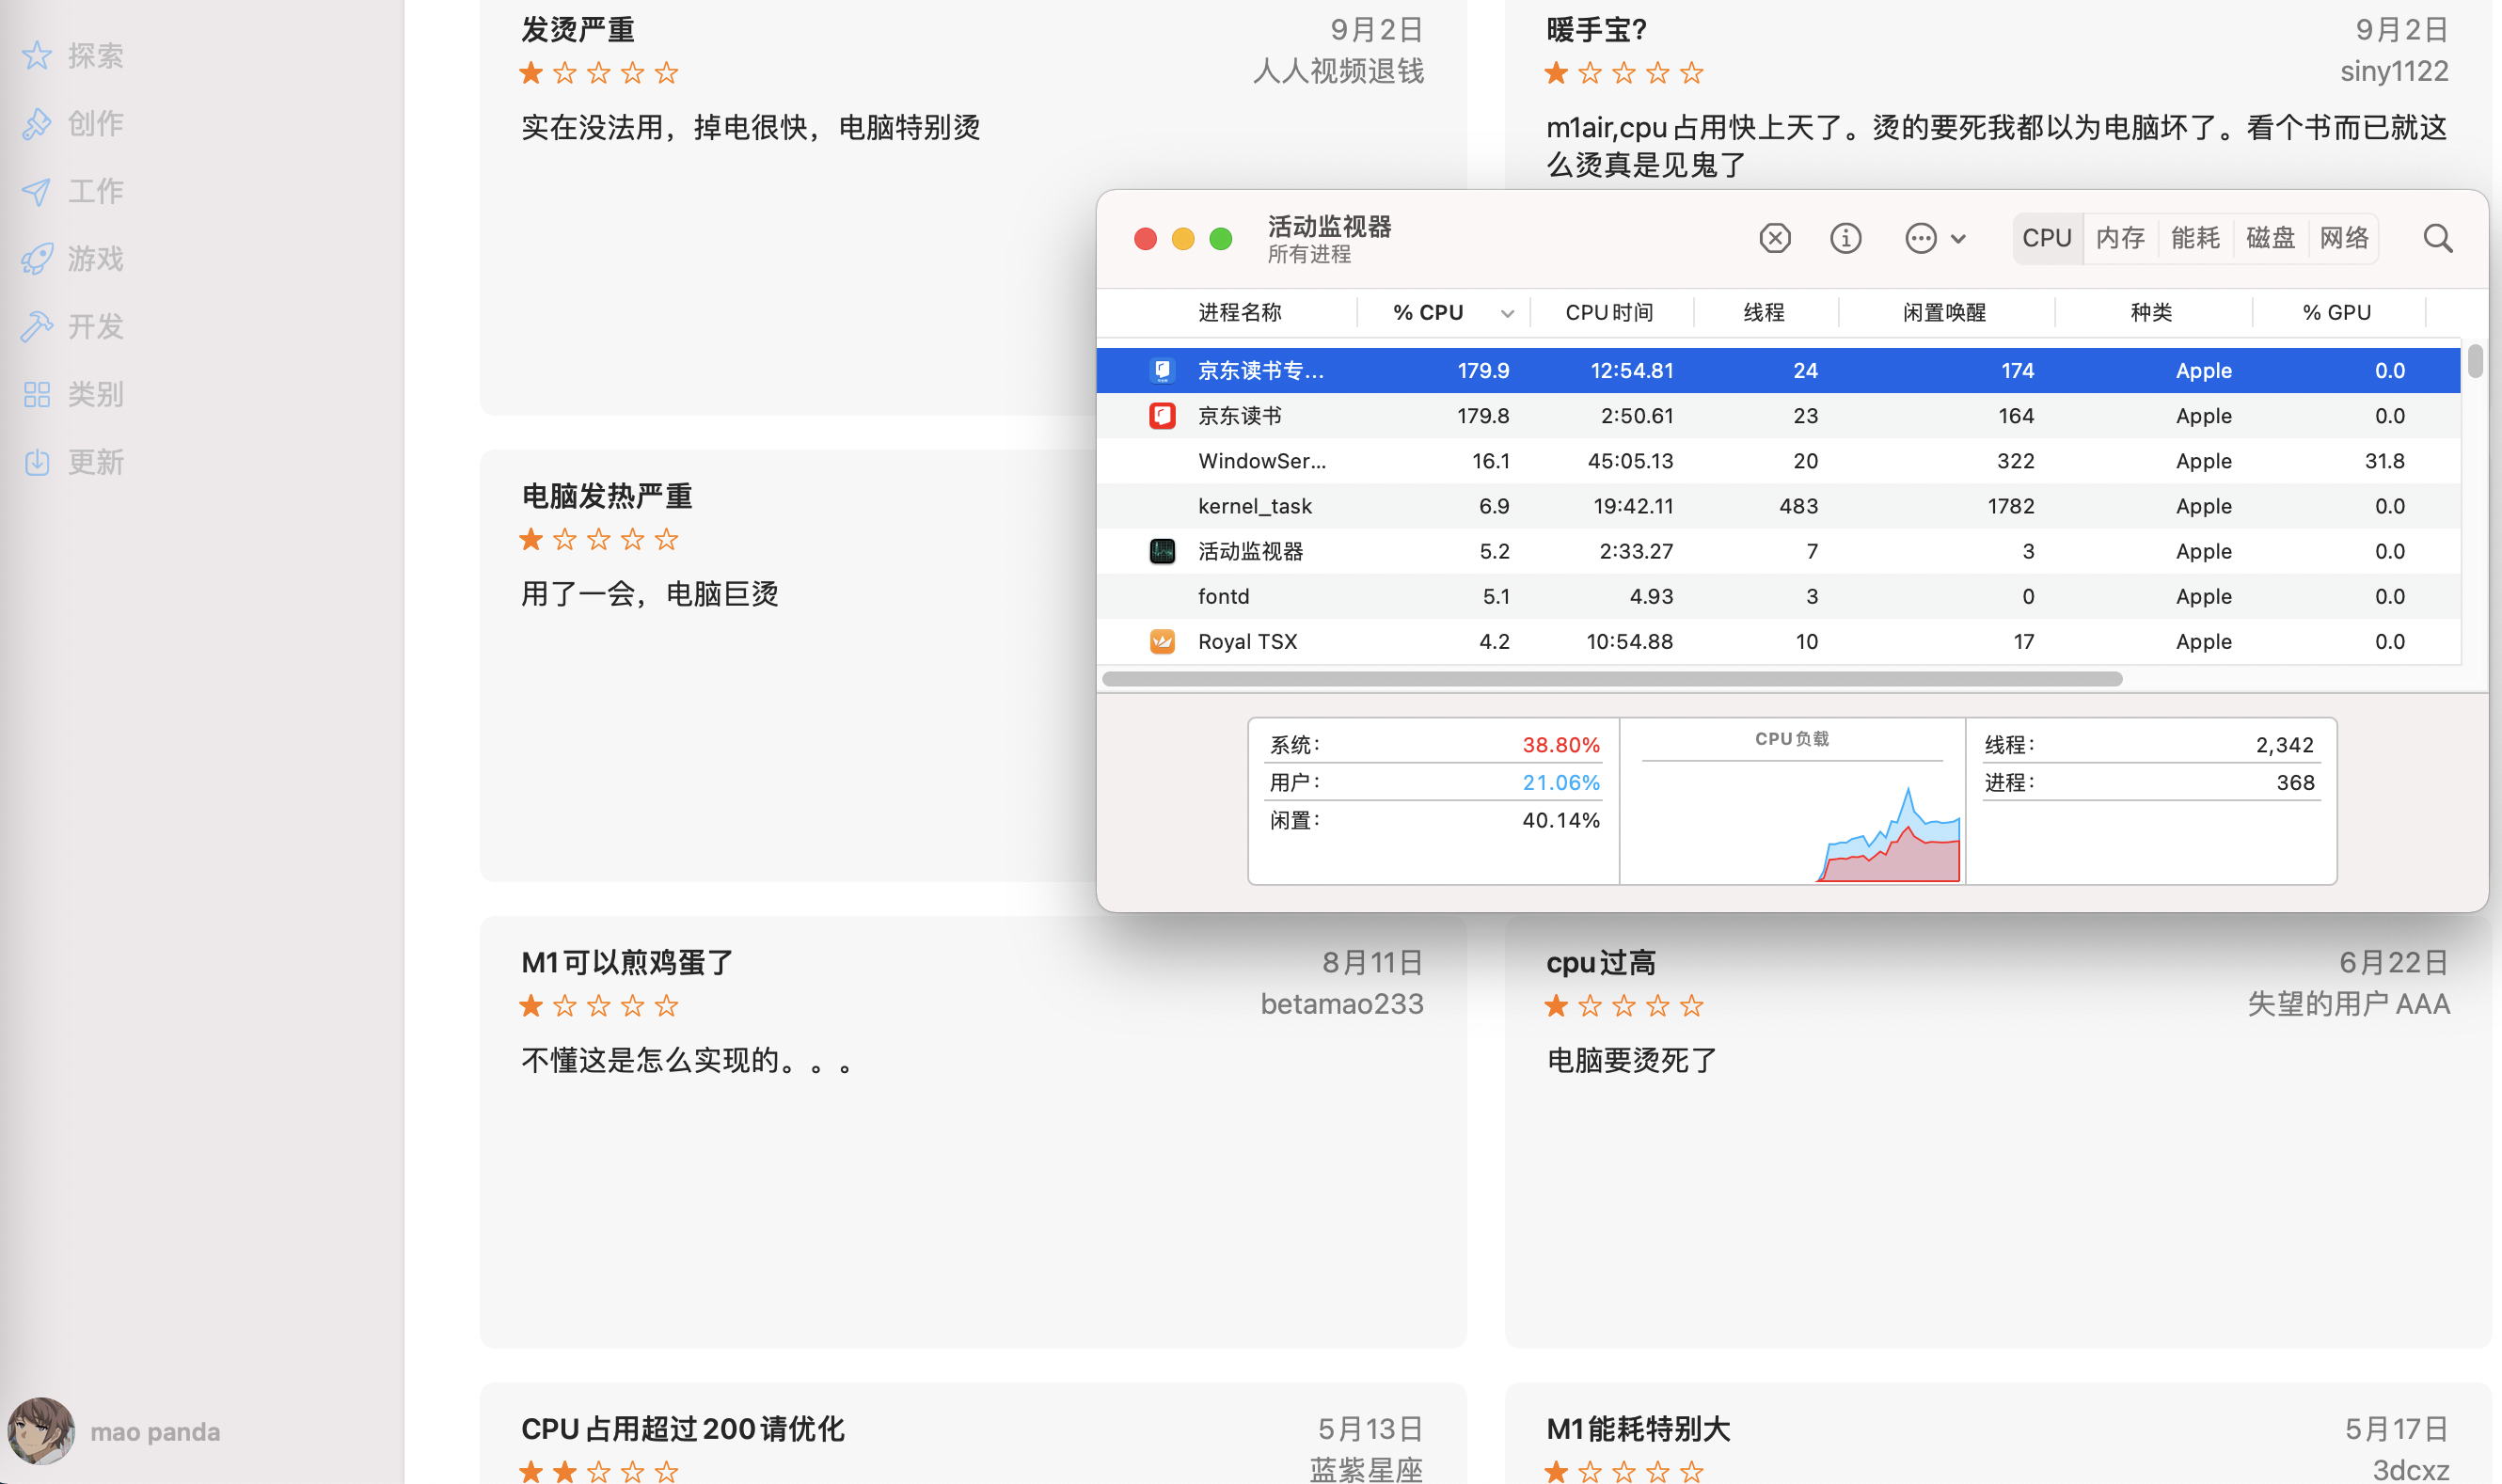
Task: Open the process info (i) icon
Action: (x=1845, y=238)
